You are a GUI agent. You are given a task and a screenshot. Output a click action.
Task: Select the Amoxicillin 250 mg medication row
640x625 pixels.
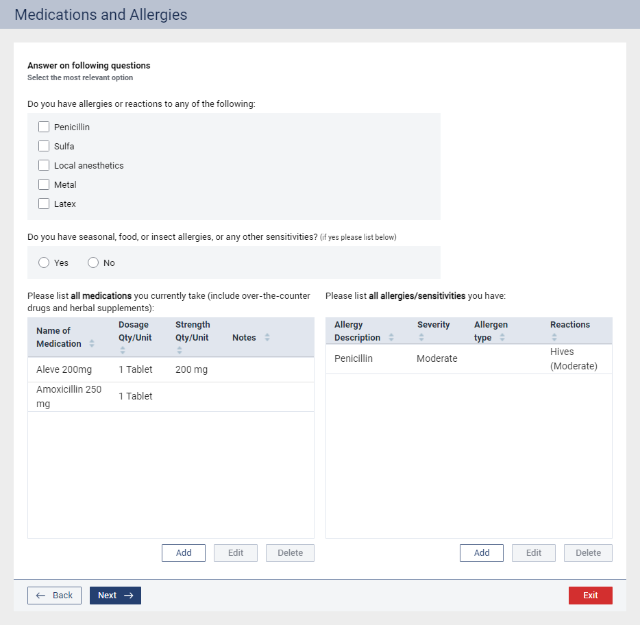coord(171,397)
